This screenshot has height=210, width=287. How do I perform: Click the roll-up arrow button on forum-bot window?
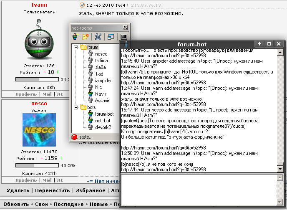pos(259,44)
